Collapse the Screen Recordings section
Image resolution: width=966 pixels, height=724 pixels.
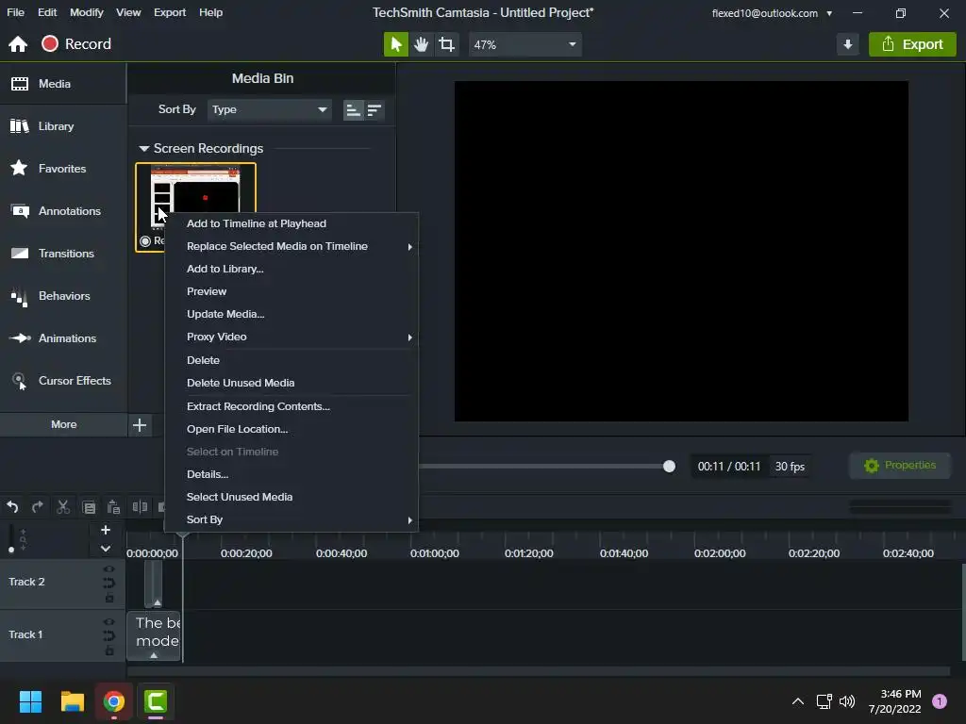click(144, 148)
